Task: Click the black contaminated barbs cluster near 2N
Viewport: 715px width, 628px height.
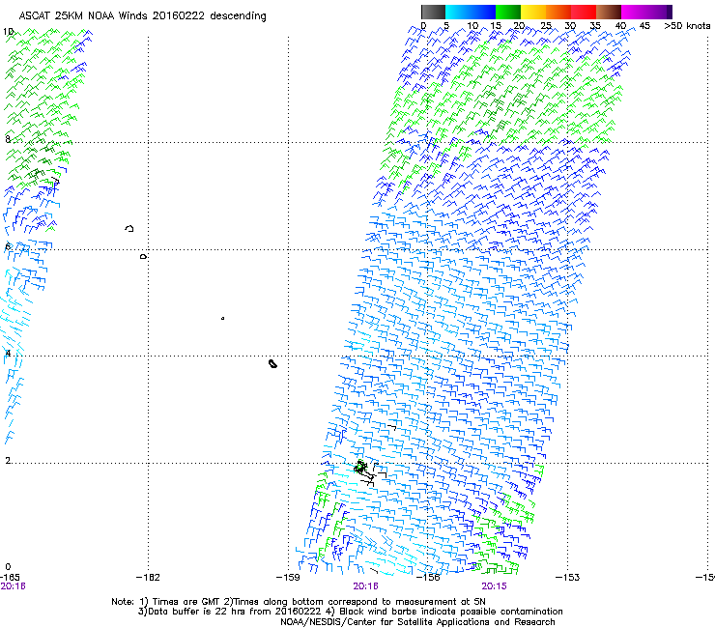Action: tap(369, 472)
